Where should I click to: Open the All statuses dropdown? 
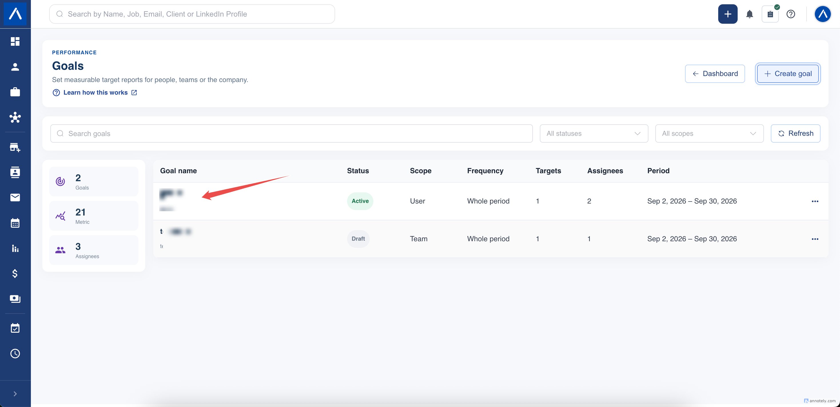pos(594,133)
